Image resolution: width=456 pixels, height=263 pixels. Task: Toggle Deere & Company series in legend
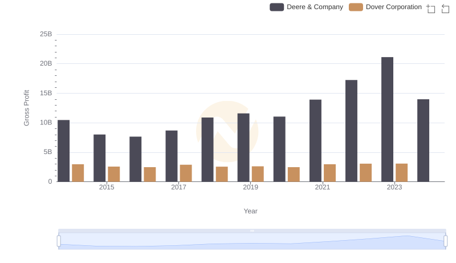pos(307,7)
